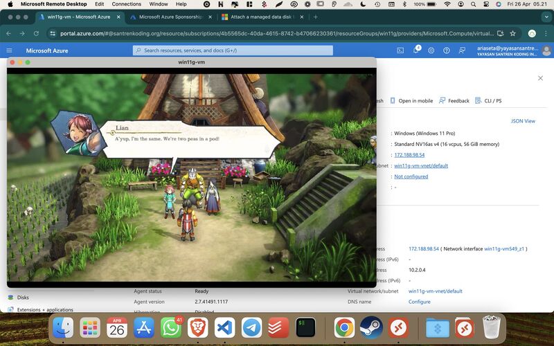Launch Steam from the Dock
The width and height of the screenshot is (554, 346).
[x=371, y=327]
